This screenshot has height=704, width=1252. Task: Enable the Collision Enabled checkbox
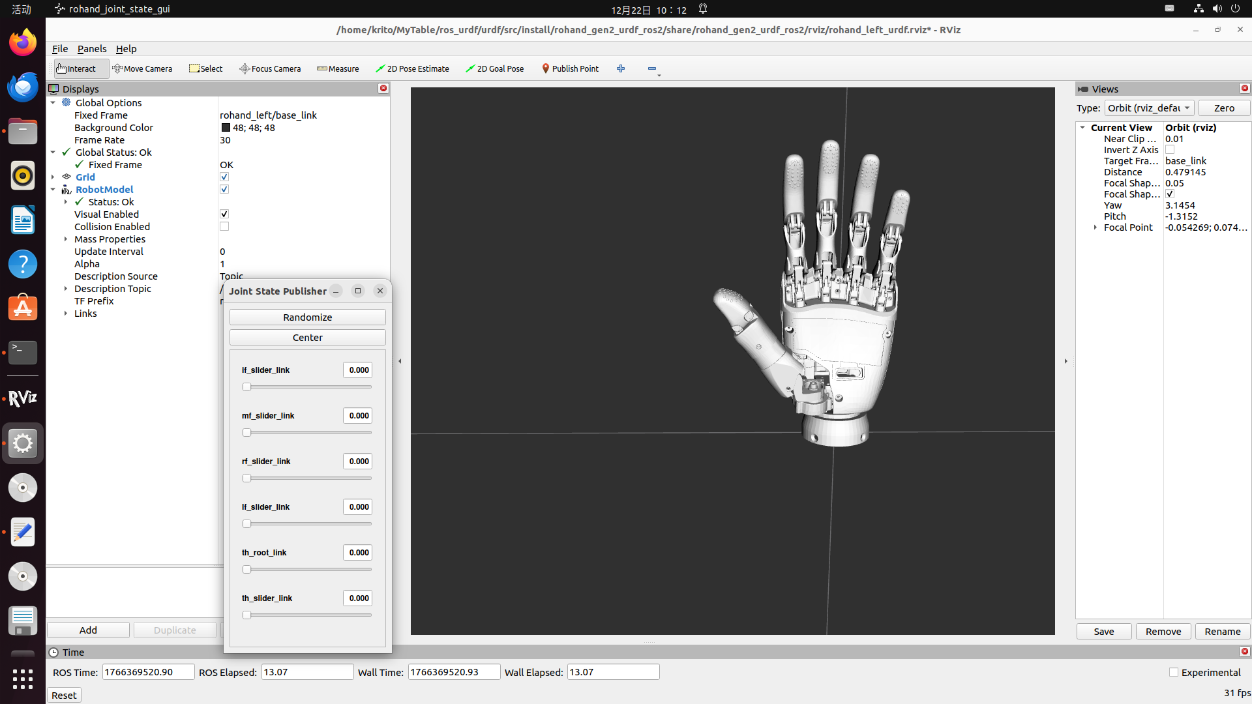pos(224,227)
